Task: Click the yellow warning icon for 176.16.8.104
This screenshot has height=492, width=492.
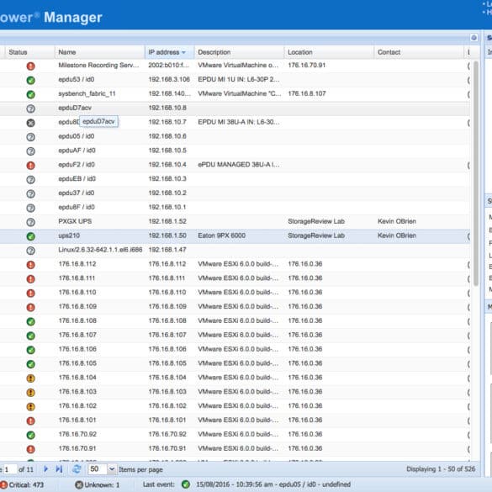Action: 31,378
